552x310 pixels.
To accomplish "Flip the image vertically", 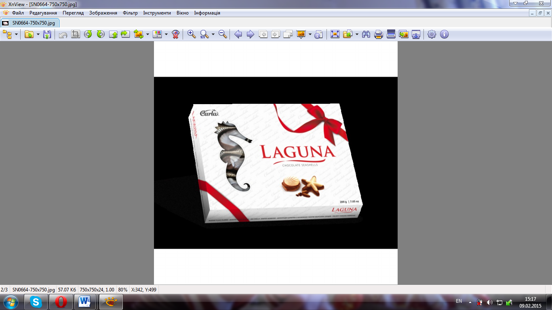I will [x=113, y=34].
